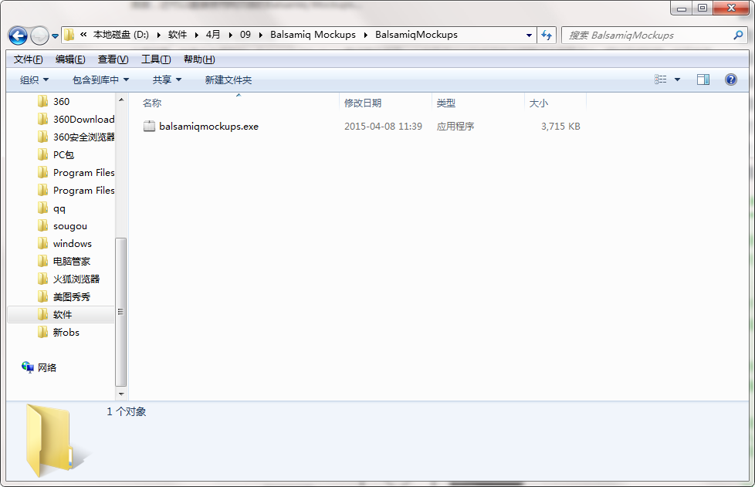Expand arrow after Balsamiq Mockups breadcrumb

(365, 36)
